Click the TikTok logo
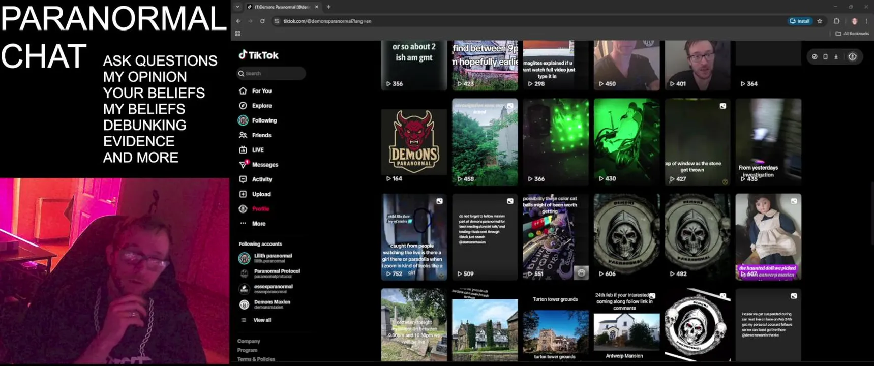 258,55
